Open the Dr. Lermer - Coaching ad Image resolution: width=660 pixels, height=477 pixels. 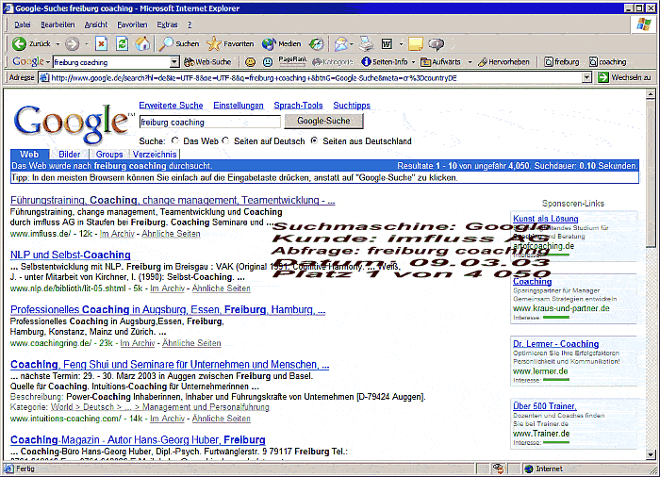(x=555, y=344)
